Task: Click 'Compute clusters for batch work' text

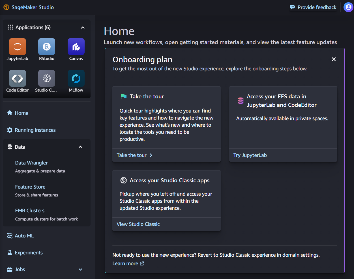Action: (x=46, y=219)
